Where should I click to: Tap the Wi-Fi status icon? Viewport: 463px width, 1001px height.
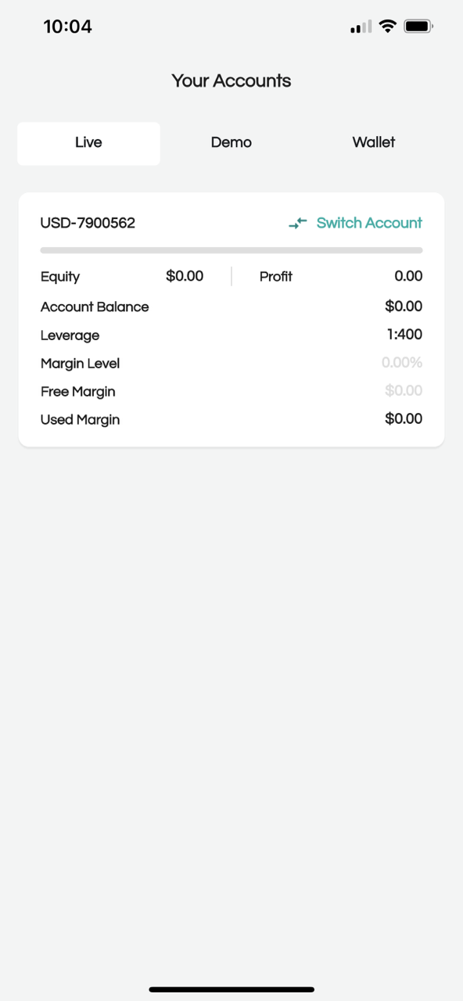pyautogui.click(x=387, y=27)
